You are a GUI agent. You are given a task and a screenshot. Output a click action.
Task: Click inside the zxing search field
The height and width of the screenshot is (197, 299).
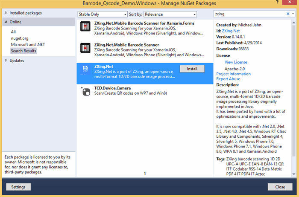(x=249, y=14)
